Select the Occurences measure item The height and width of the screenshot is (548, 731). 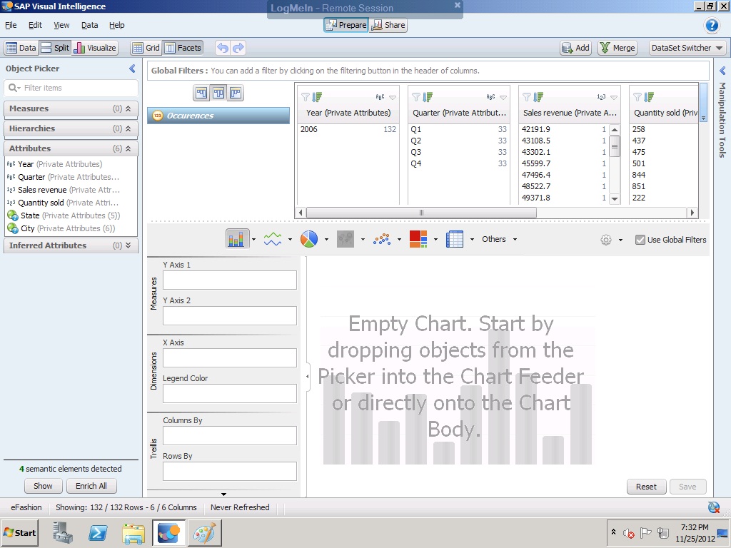[218, 116]
